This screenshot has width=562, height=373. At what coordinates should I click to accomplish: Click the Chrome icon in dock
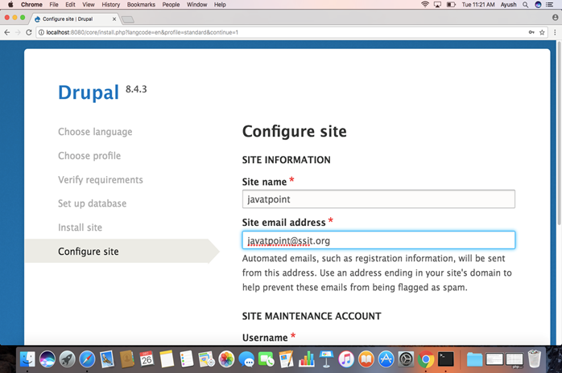pyautogui.click(x=426, y=359)
